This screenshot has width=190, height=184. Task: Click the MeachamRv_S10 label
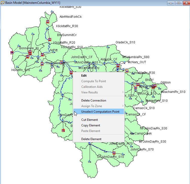point(173,92)
